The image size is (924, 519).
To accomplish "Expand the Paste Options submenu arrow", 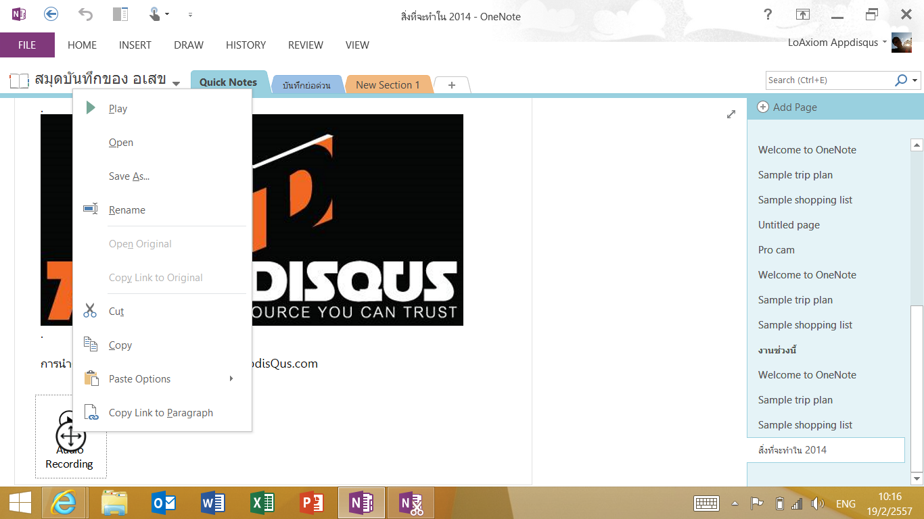I will pos(231,378).
